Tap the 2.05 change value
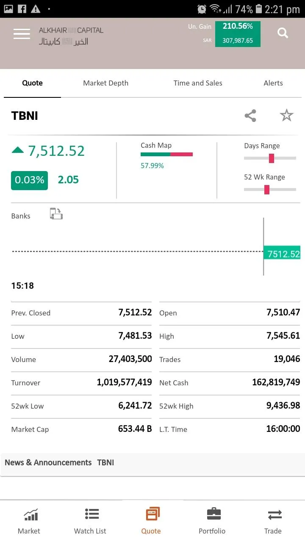Image resolution: width=305 pixels, height=542 pixels. point(68,180)
